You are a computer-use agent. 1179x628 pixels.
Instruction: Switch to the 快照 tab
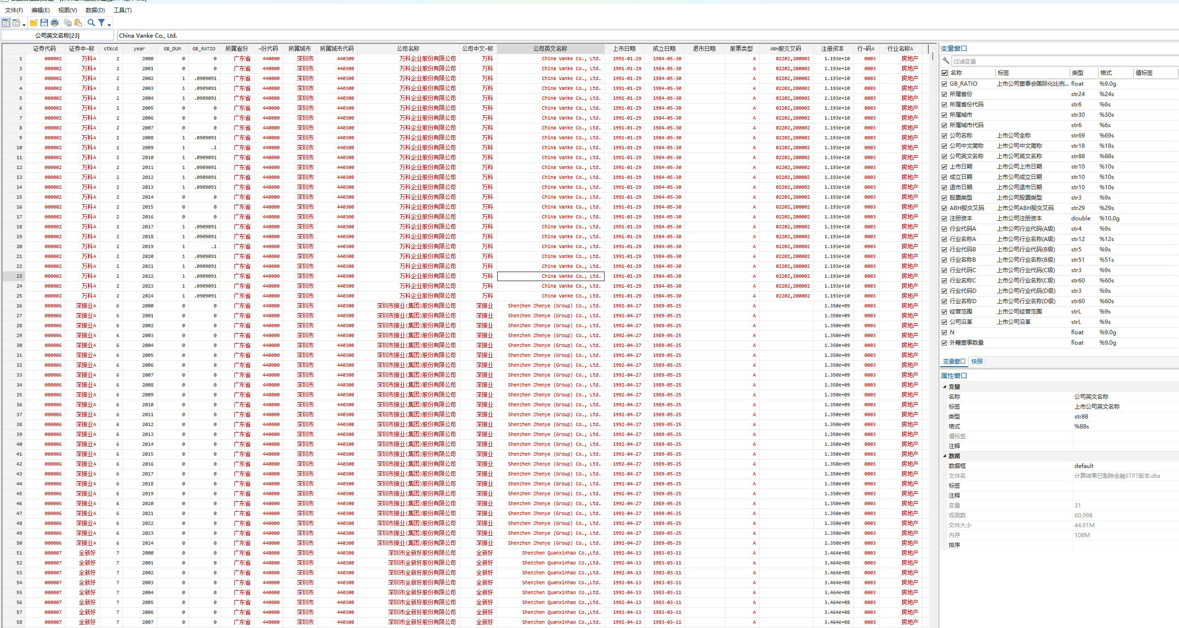tap(977, 362)
